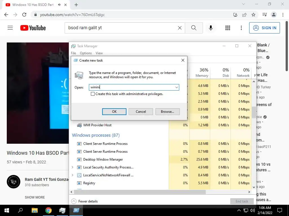The height and width of the screenshot is (216, 289).
Task: Click the volume icon in the system tray
Action: pyautogui.click(x=253, y=210)
